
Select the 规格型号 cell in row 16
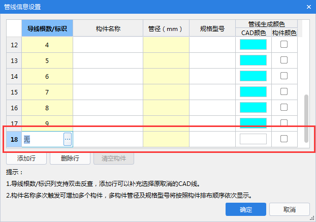pyautogui.click(x=212, y=108)
